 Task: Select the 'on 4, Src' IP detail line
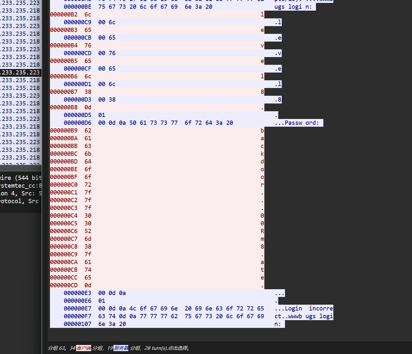(21, 193)
